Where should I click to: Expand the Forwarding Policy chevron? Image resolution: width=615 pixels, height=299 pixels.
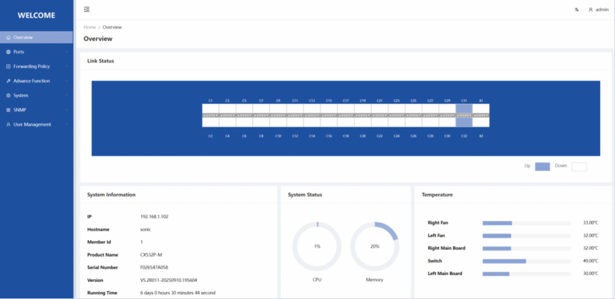click(x=66, y=66)
